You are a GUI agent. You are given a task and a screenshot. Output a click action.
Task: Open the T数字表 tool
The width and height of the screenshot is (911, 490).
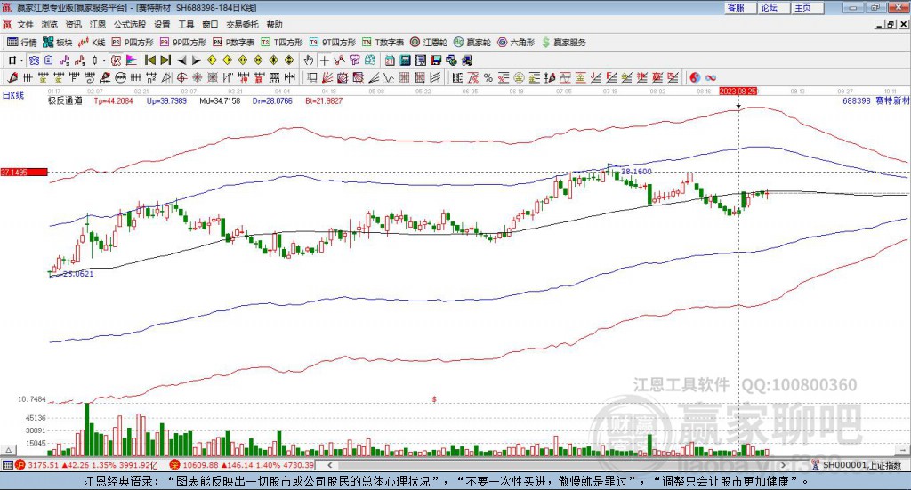point(383,43)
